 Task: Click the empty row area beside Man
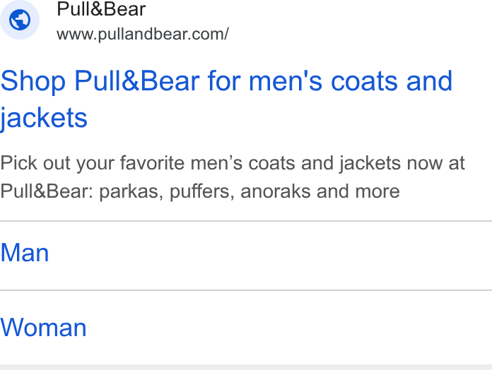[x=270, y=256]
